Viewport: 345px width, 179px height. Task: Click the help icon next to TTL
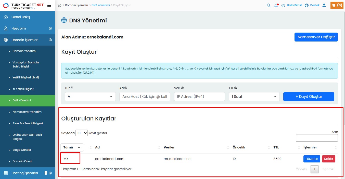tap(236, 88)
